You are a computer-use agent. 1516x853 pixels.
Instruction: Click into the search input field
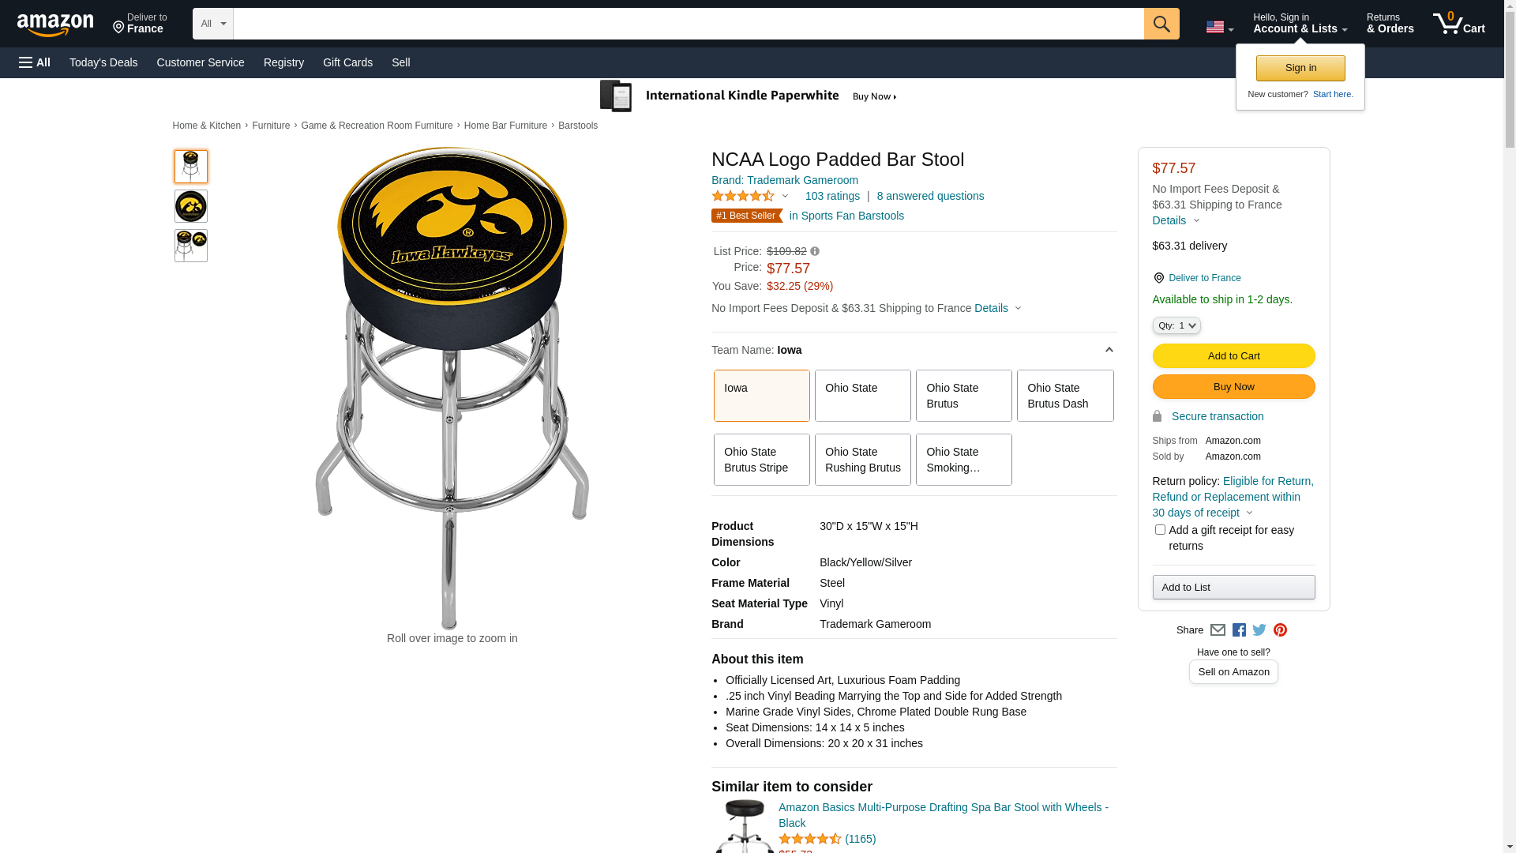[x=688, y=24]
